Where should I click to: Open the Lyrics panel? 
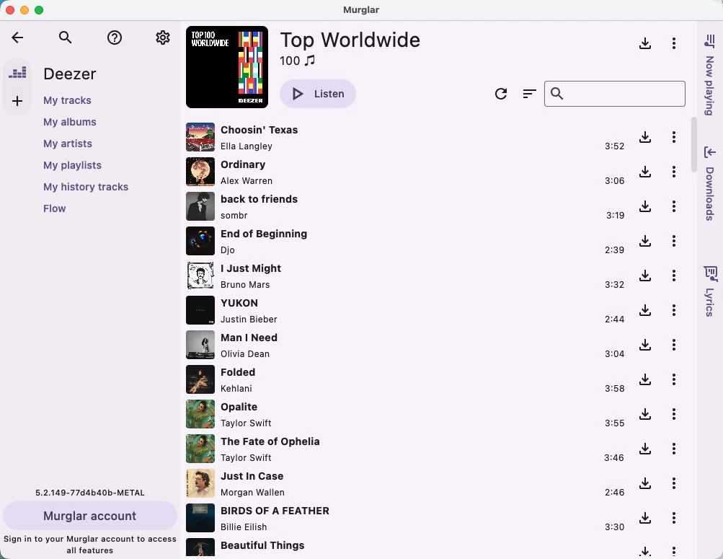pyautogui.click(x=709, y=289)
